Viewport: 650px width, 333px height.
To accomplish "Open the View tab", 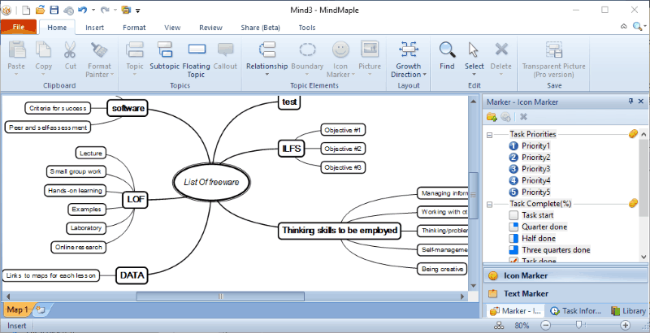I will tap(172, 28).
